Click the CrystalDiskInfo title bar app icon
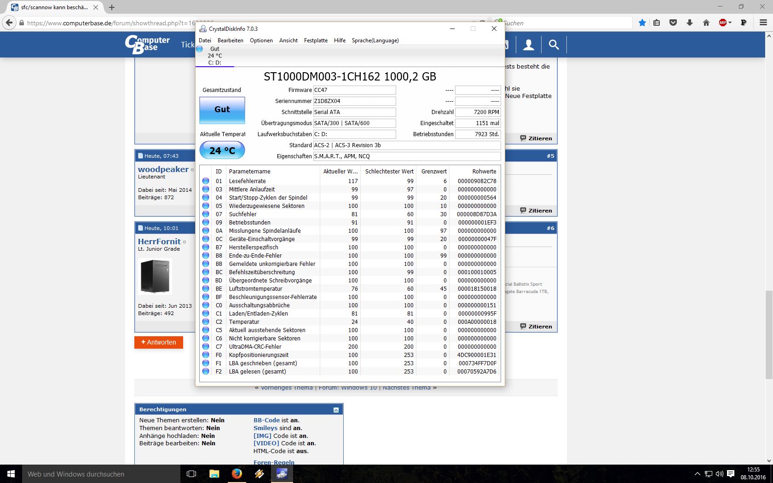 (202, 29)
